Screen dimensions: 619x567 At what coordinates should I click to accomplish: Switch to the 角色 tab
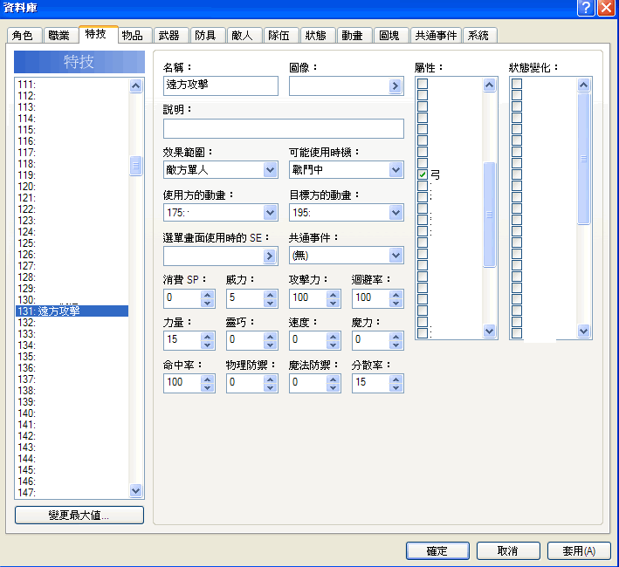23,36
